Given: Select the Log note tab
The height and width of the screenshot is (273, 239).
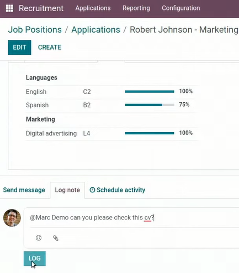Looking at the screenshot, I should (x=67, y=190).
